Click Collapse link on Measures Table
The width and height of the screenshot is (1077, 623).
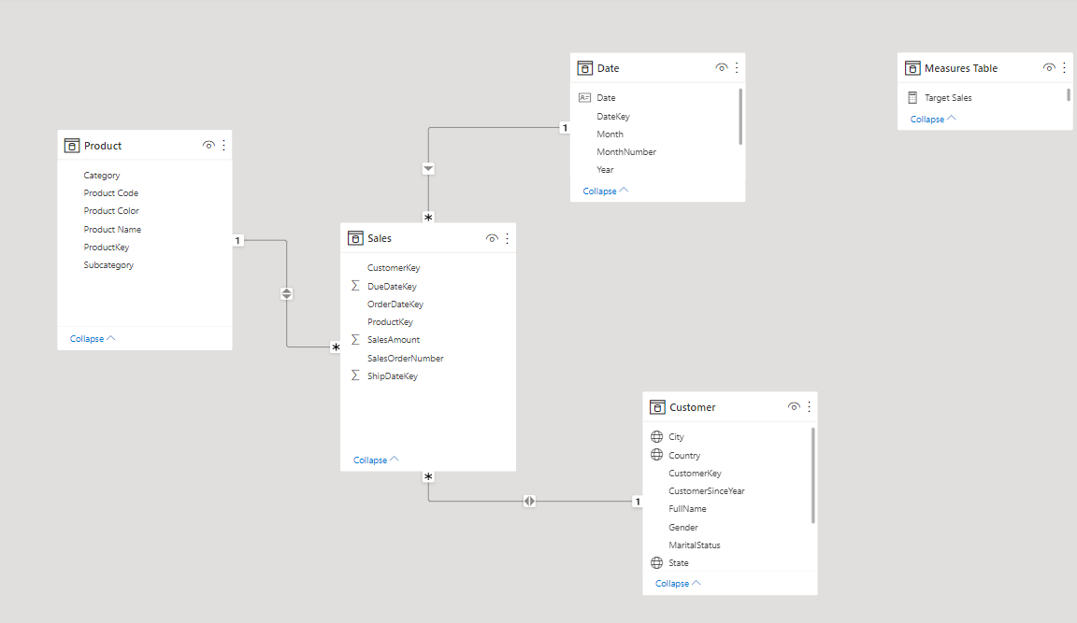coord(933,119)
